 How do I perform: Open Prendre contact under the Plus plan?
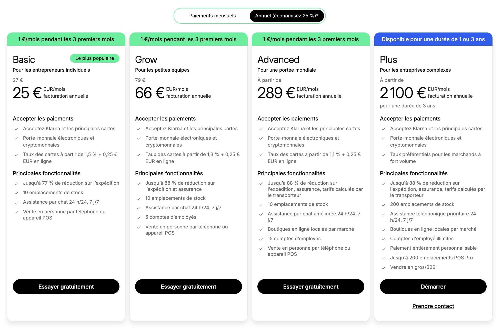point(433,306)
